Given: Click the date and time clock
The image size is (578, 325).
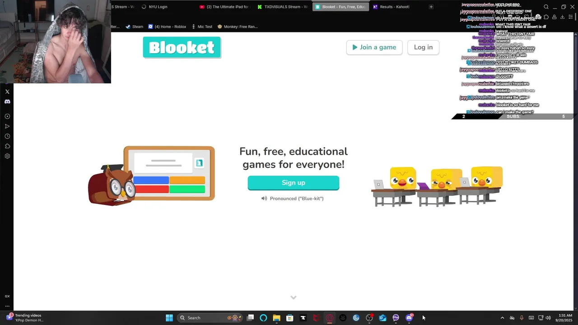Looking at the screenshot, I should [x=565, y=318].
